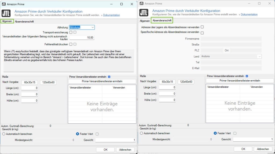Click Länge (cm) field in right window

click(x=167, y=87)
